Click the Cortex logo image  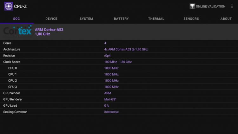[17, 31]
